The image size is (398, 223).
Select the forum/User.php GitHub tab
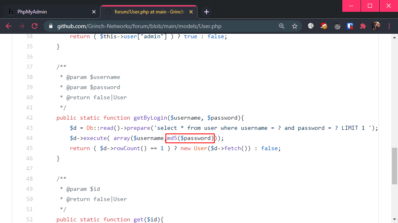tap(148, 12)
